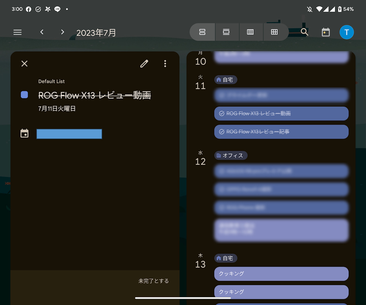The image size is (366, 305).
Task: Click the struck-through task title in details
Action: (x=94, y=95)
